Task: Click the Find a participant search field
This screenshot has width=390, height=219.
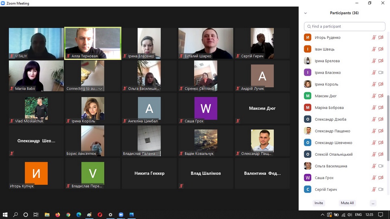Action: 344,26
